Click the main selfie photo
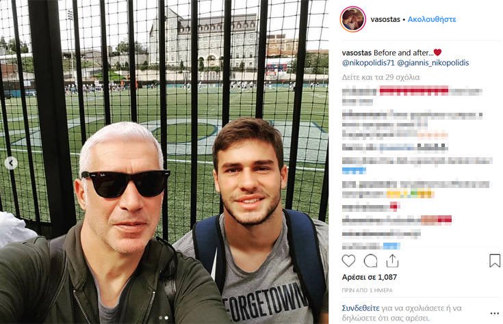 tap(164, 162)
